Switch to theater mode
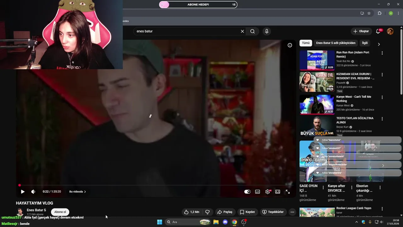403x227 pixels. click(278, 192)
